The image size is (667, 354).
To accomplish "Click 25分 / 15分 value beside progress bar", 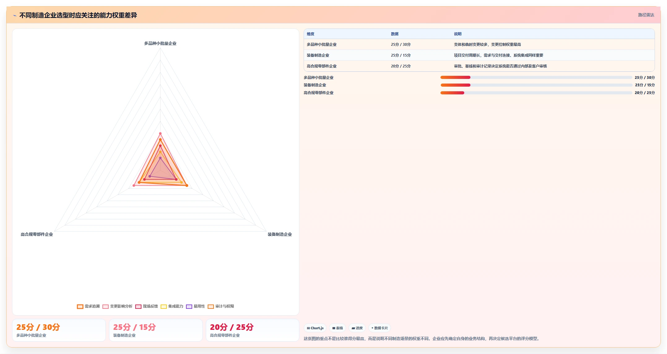I will pos(645,85).
